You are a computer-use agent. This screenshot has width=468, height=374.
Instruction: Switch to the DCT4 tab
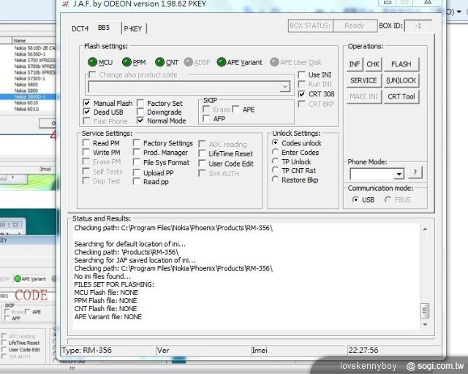(80, 28)
